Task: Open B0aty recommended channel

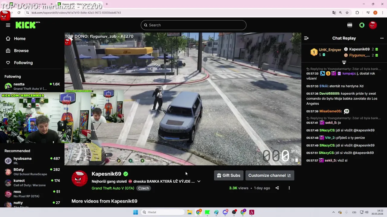Action: point(32,172)
